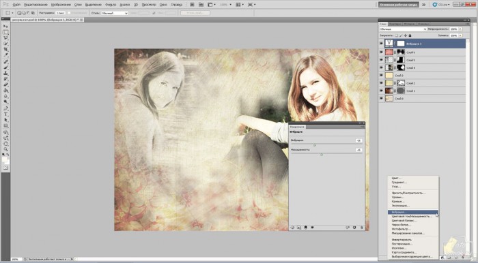The height and width of the screenshot is (263, 478).
Task: Open the Изображение menu
Action: 61,5
